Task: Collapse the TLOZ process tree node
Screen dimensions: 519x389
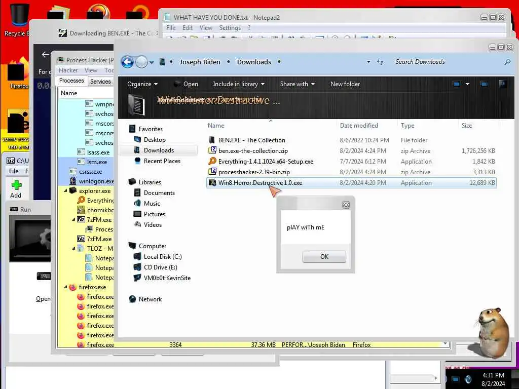Action: 73,248
